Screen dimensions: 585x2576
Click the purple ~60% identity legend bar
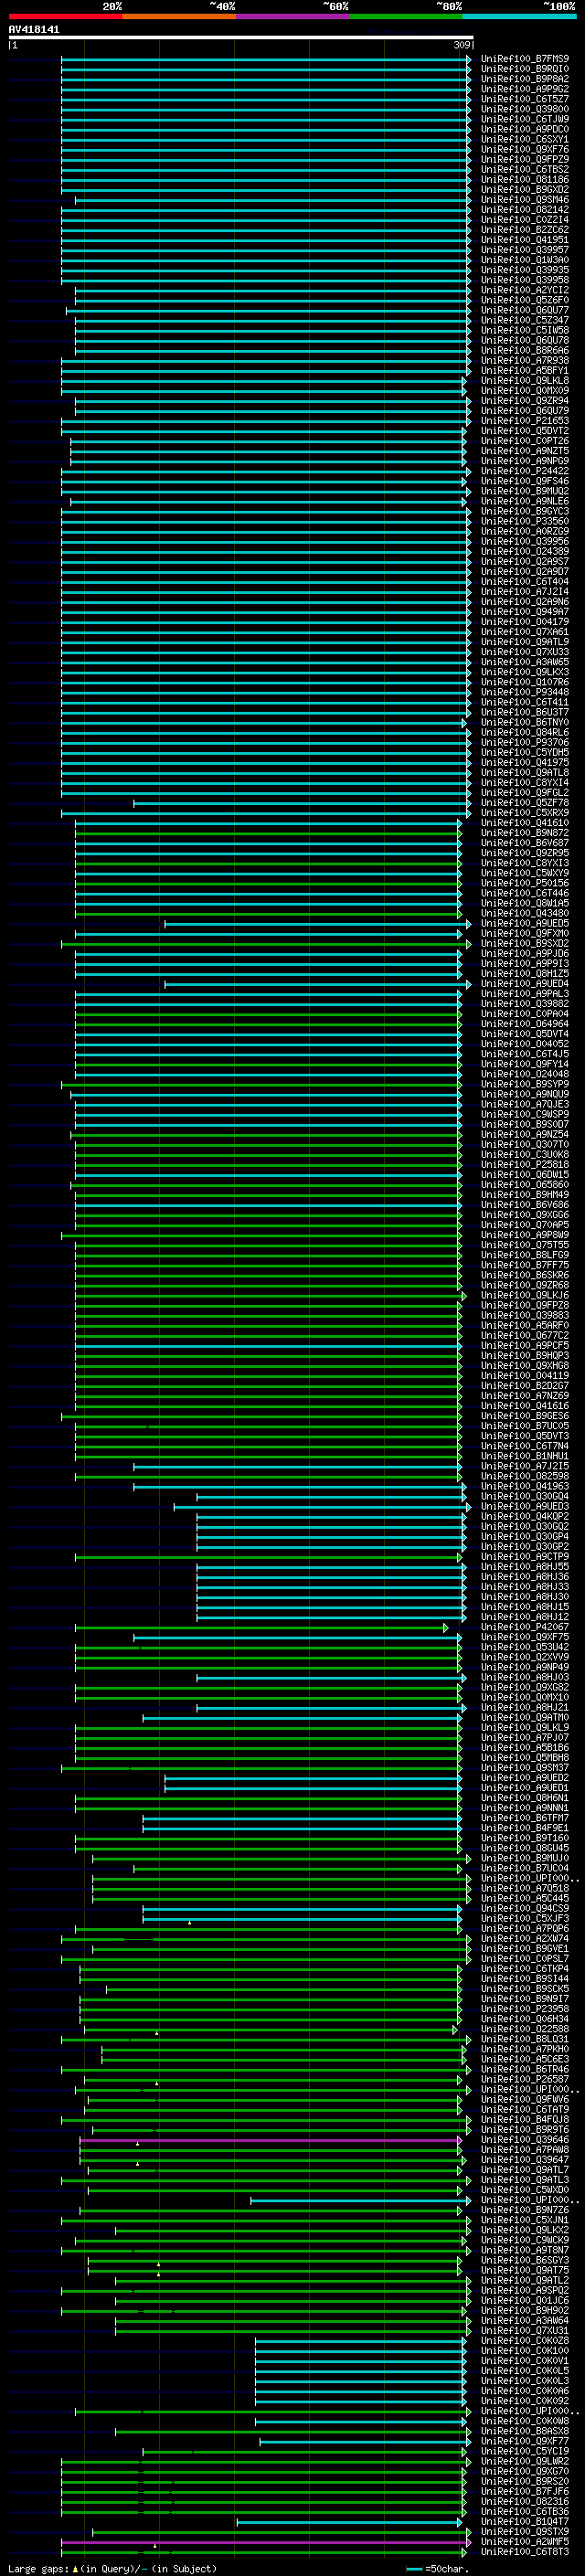tap(292, 16)
